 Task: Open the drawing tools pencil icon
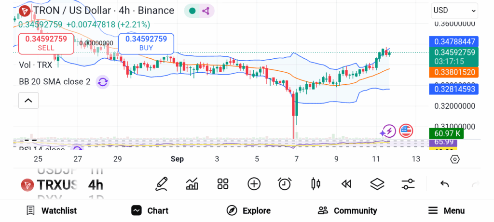tap(162, 183)
